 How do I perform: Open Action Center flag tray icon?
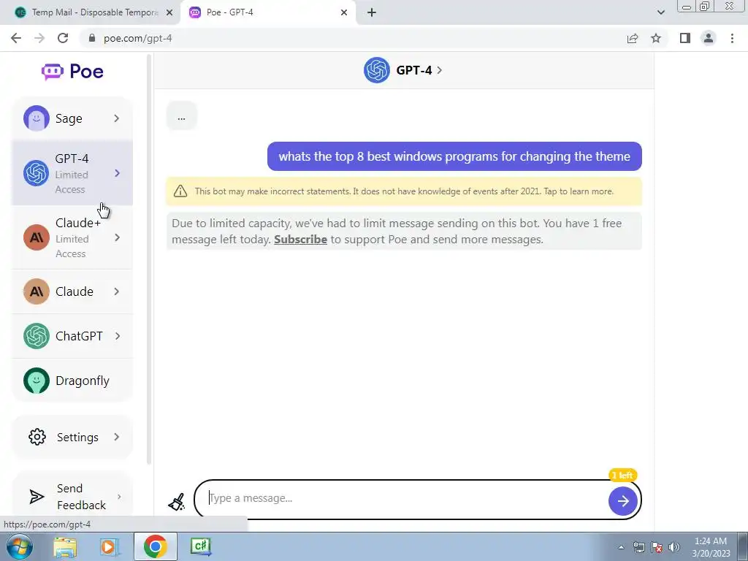657,547
